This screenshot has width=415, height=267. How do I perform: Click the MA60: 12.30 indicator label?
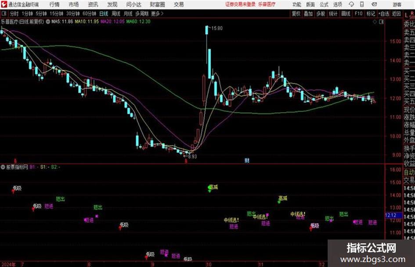[x=138, y=21]
